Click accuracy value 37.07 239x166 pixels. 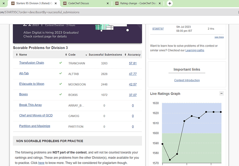tap(133, 95)
